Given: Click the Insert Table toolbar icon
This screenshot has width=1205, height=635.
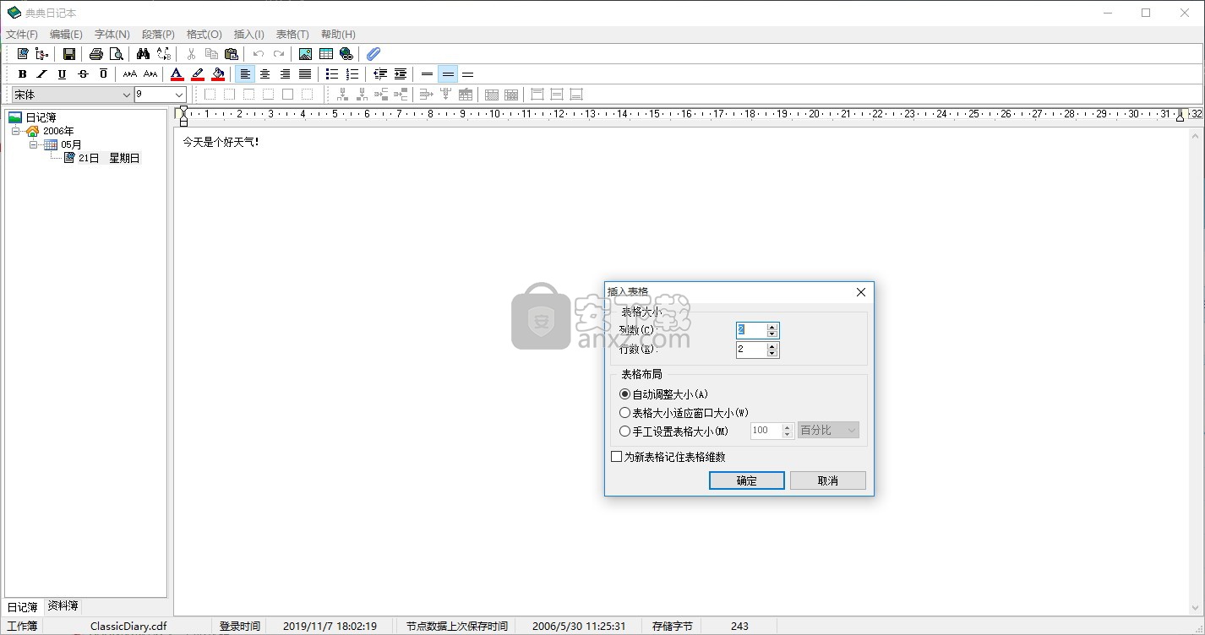Looking at the screenshot, I should (x=326, y=54).
